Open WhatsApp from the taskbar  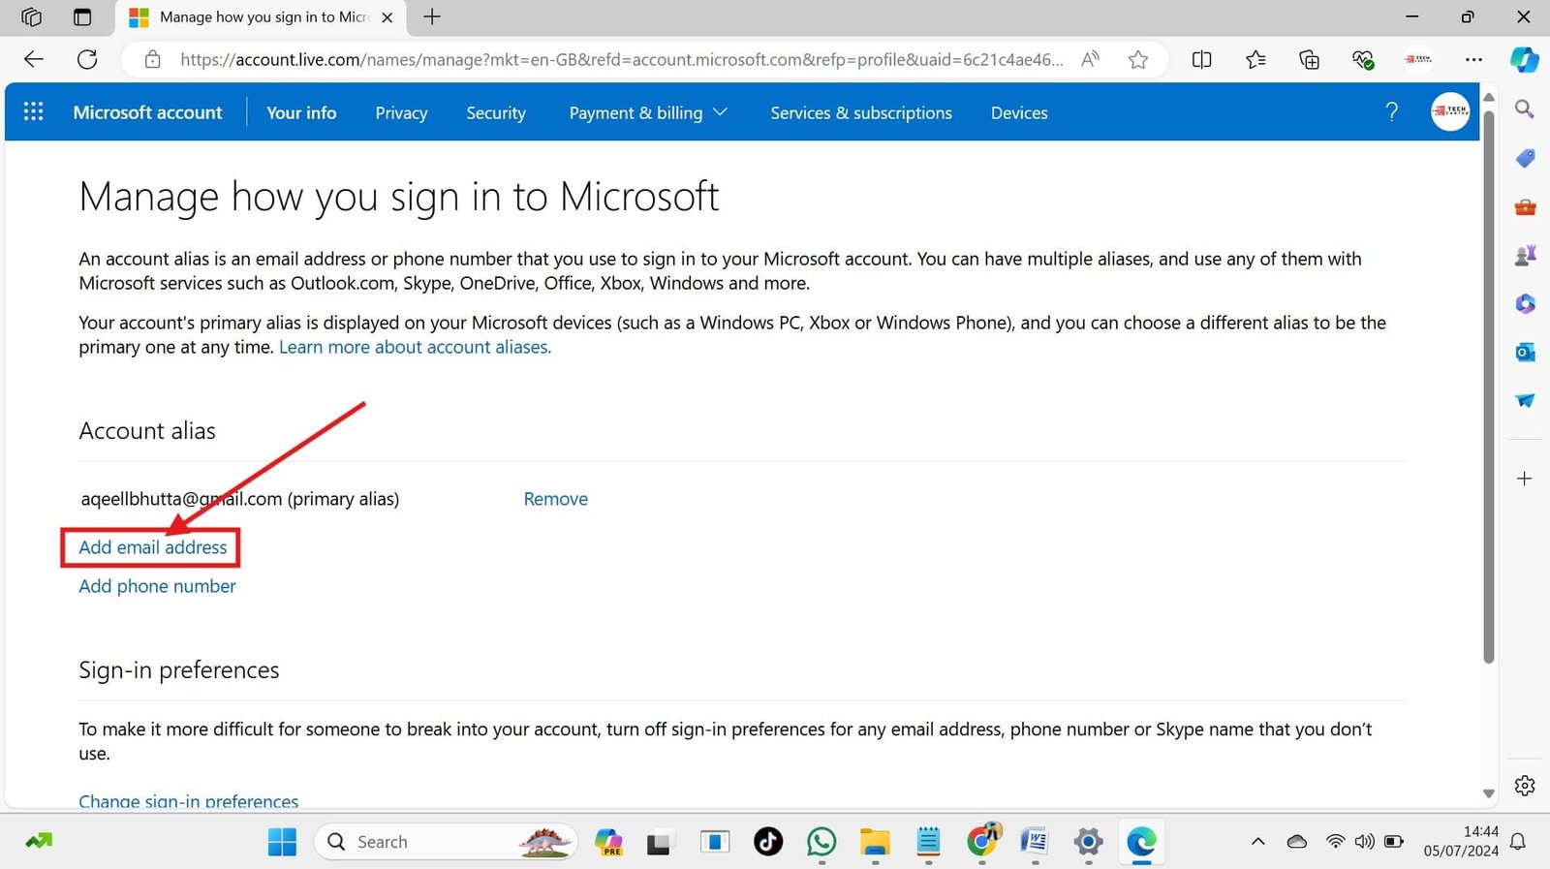tap(821, 842)
